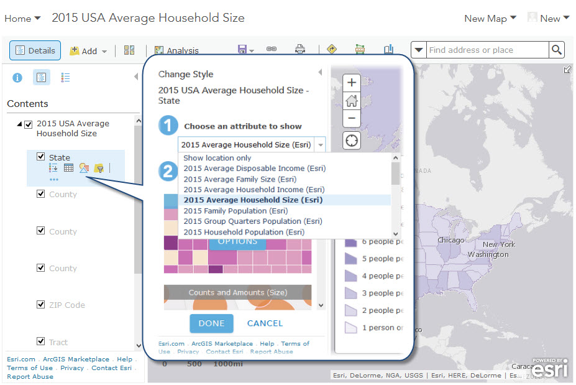
Task: Open the Details panel button
Action: click(35, 50)
